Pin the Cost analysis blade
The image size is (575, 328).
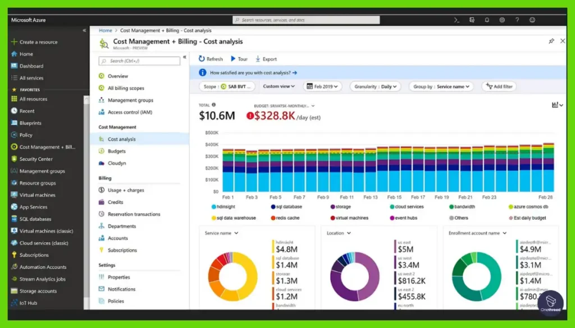[x=551, y=41]
